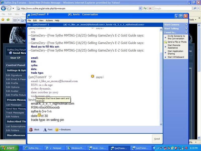Image resolution: width=201 pixels, height=151 pixels.
Task: Open the Windows Start menu
Action: [9, 148]
